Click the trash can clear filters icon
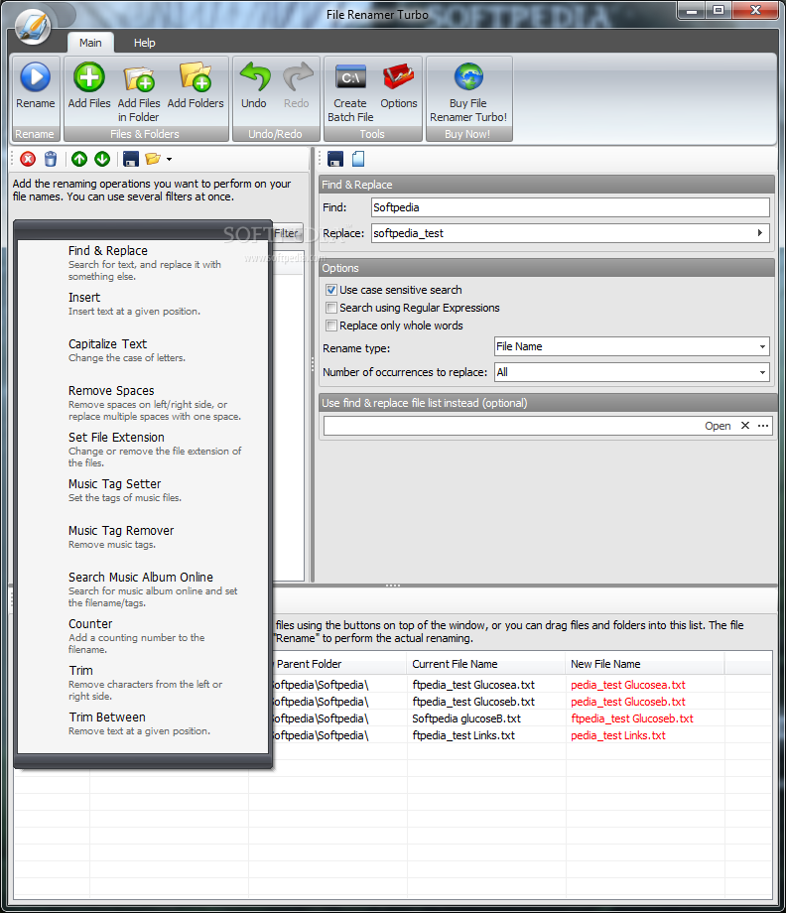Screen dimensions: 786x913 [51, 159]
